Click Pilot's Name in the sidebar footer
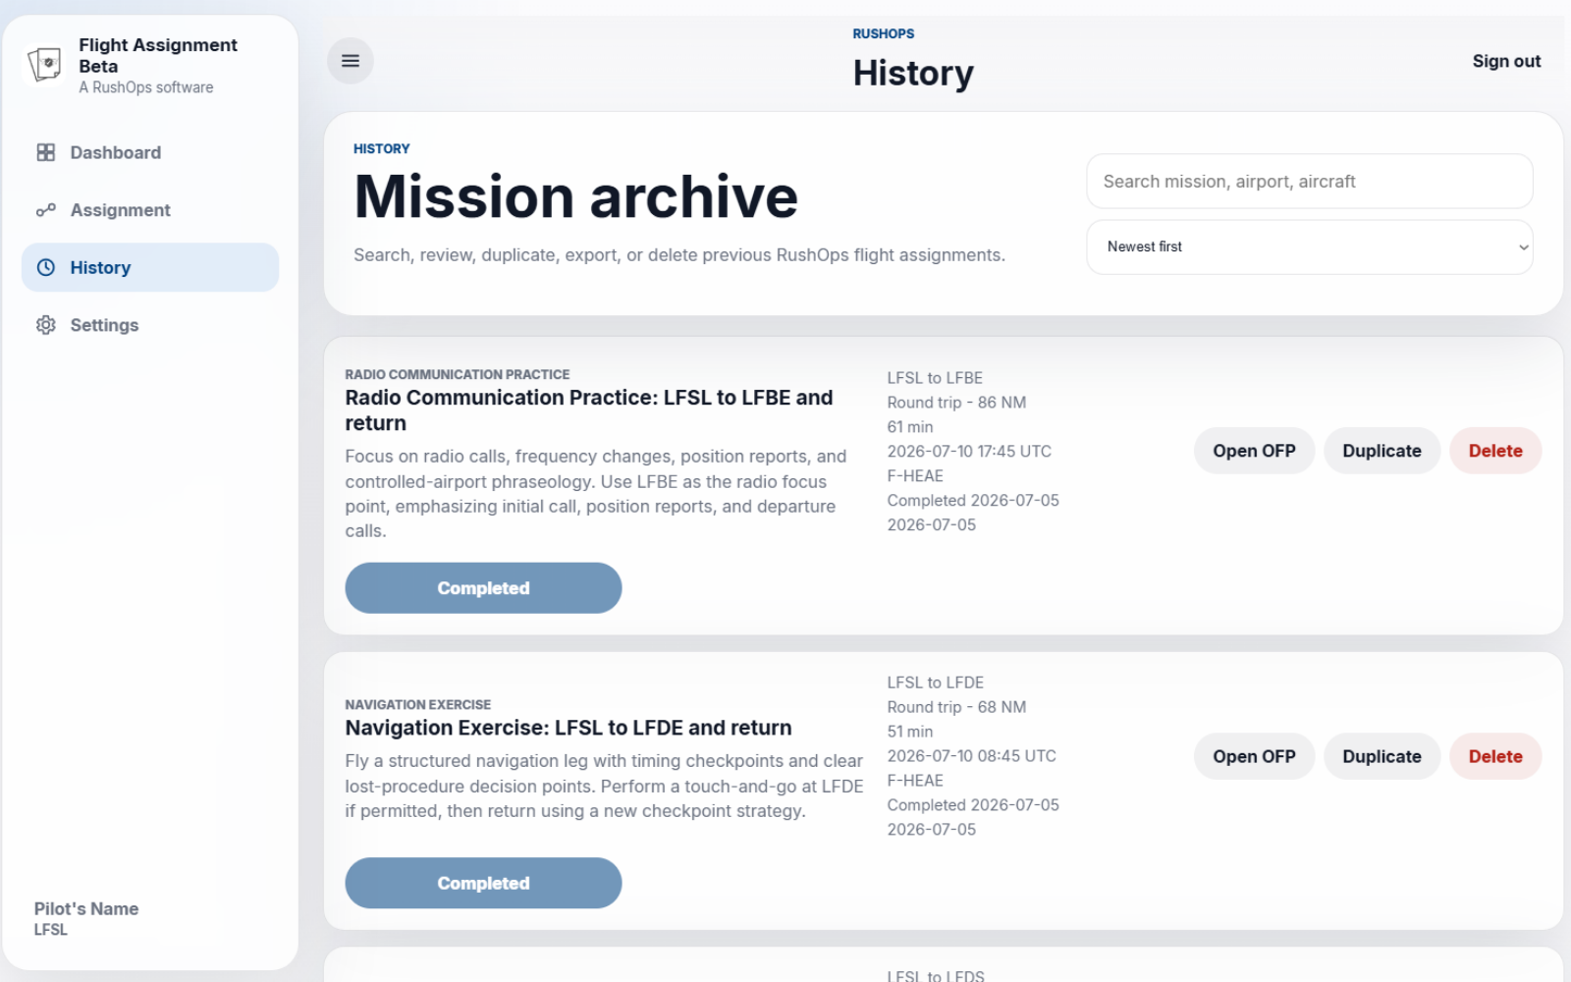Viewport: 1571px width, 982px height. click(86, 908)
